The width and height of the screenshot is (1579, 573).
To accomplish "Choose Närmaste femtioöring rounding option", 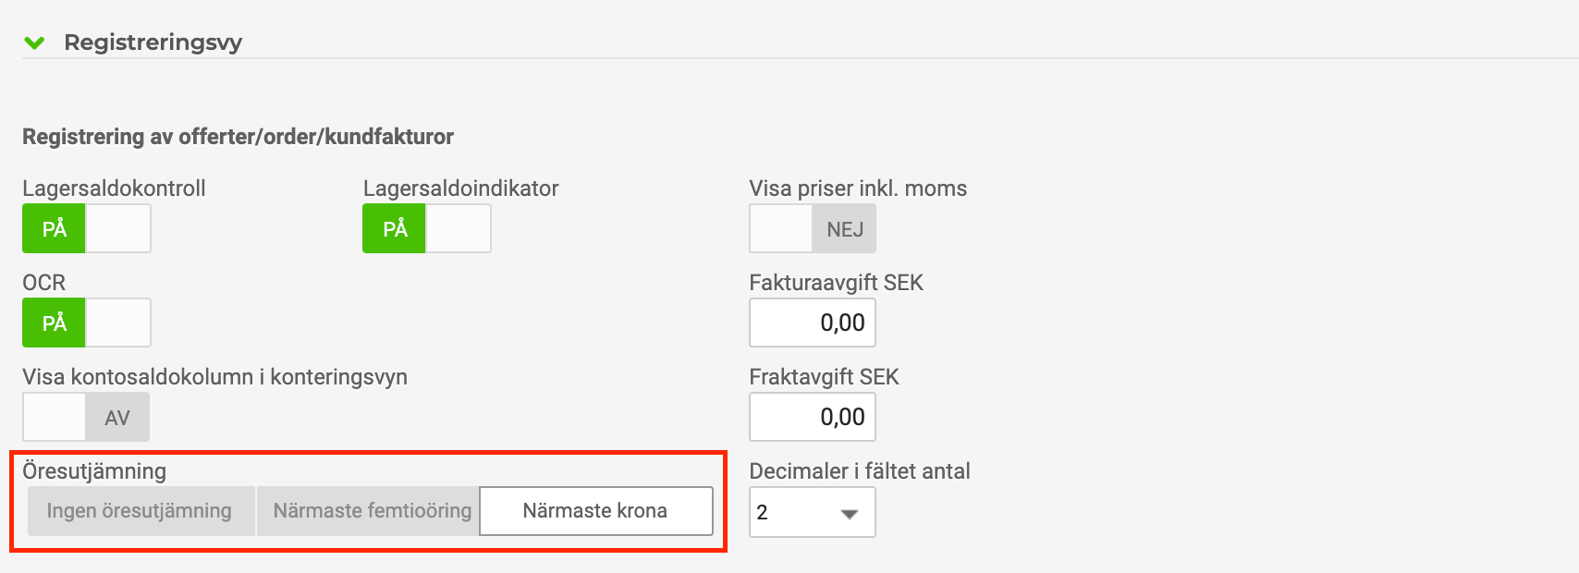I will pos(372,511).
